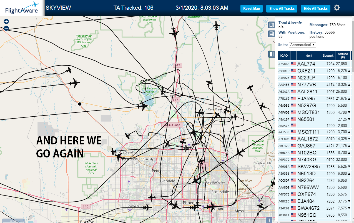The image size is (354, 223).
Task: Click altitude value 32,000
Action: [342, 160]
